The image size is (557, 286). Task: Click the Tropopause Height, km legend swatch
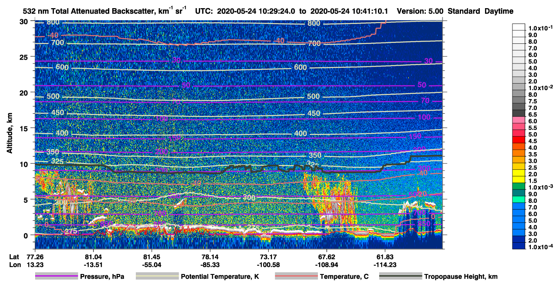pos(401,277)
